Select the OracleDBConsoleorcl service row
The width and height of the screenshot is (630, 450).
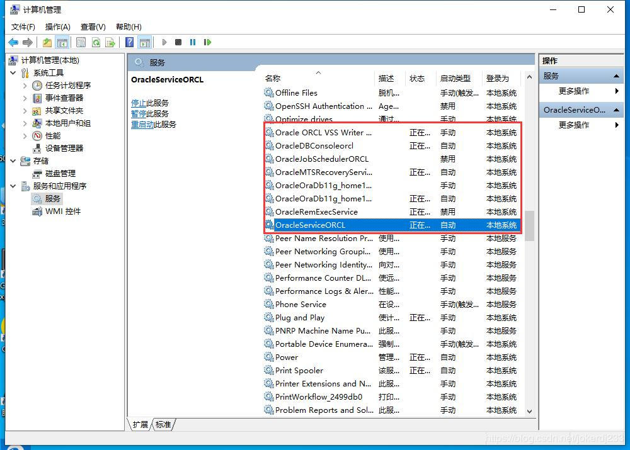tap(392, 146)
